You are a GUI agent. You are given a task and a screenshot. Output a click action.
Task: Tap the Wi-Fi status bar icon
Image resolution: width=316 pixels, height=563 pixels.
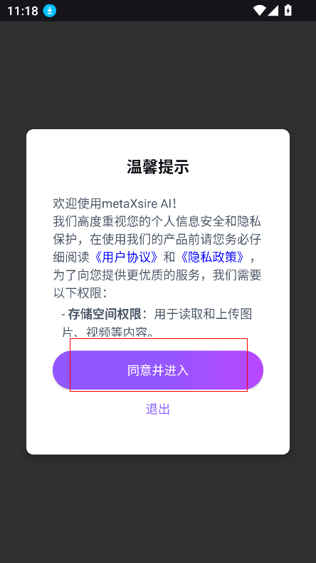(258, 11)
